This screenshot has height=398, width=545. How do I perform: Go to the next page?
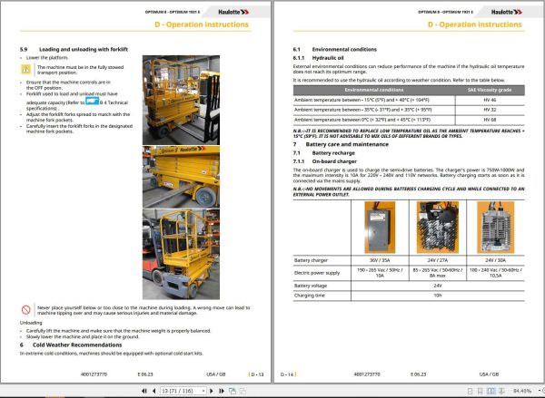point(212,391)
